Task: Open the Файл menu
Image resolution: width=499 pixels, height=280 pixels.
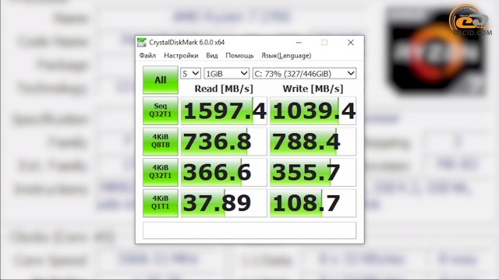Action: click(147, 55)
